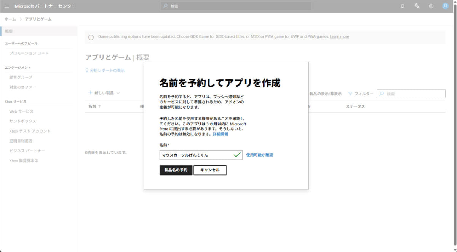The image size is (457, 252).
Task: Click the top search box
Action: pyautogui.click(x=236, y=6)
